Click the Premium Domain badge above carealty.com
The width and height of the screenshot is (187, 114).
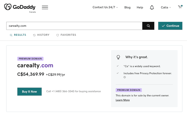pos(30,59)
